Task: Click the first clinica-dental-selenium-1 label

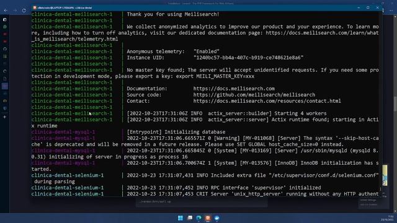Action: click(x=68, y=175)
